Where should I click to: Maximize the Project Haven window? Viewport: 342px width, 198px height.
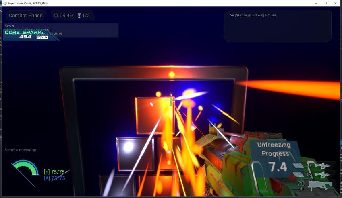tap(325, 3)
